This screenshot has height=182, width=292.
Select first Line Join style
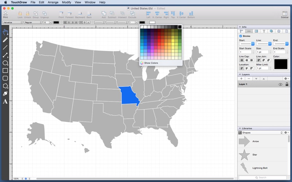point(259,60)
